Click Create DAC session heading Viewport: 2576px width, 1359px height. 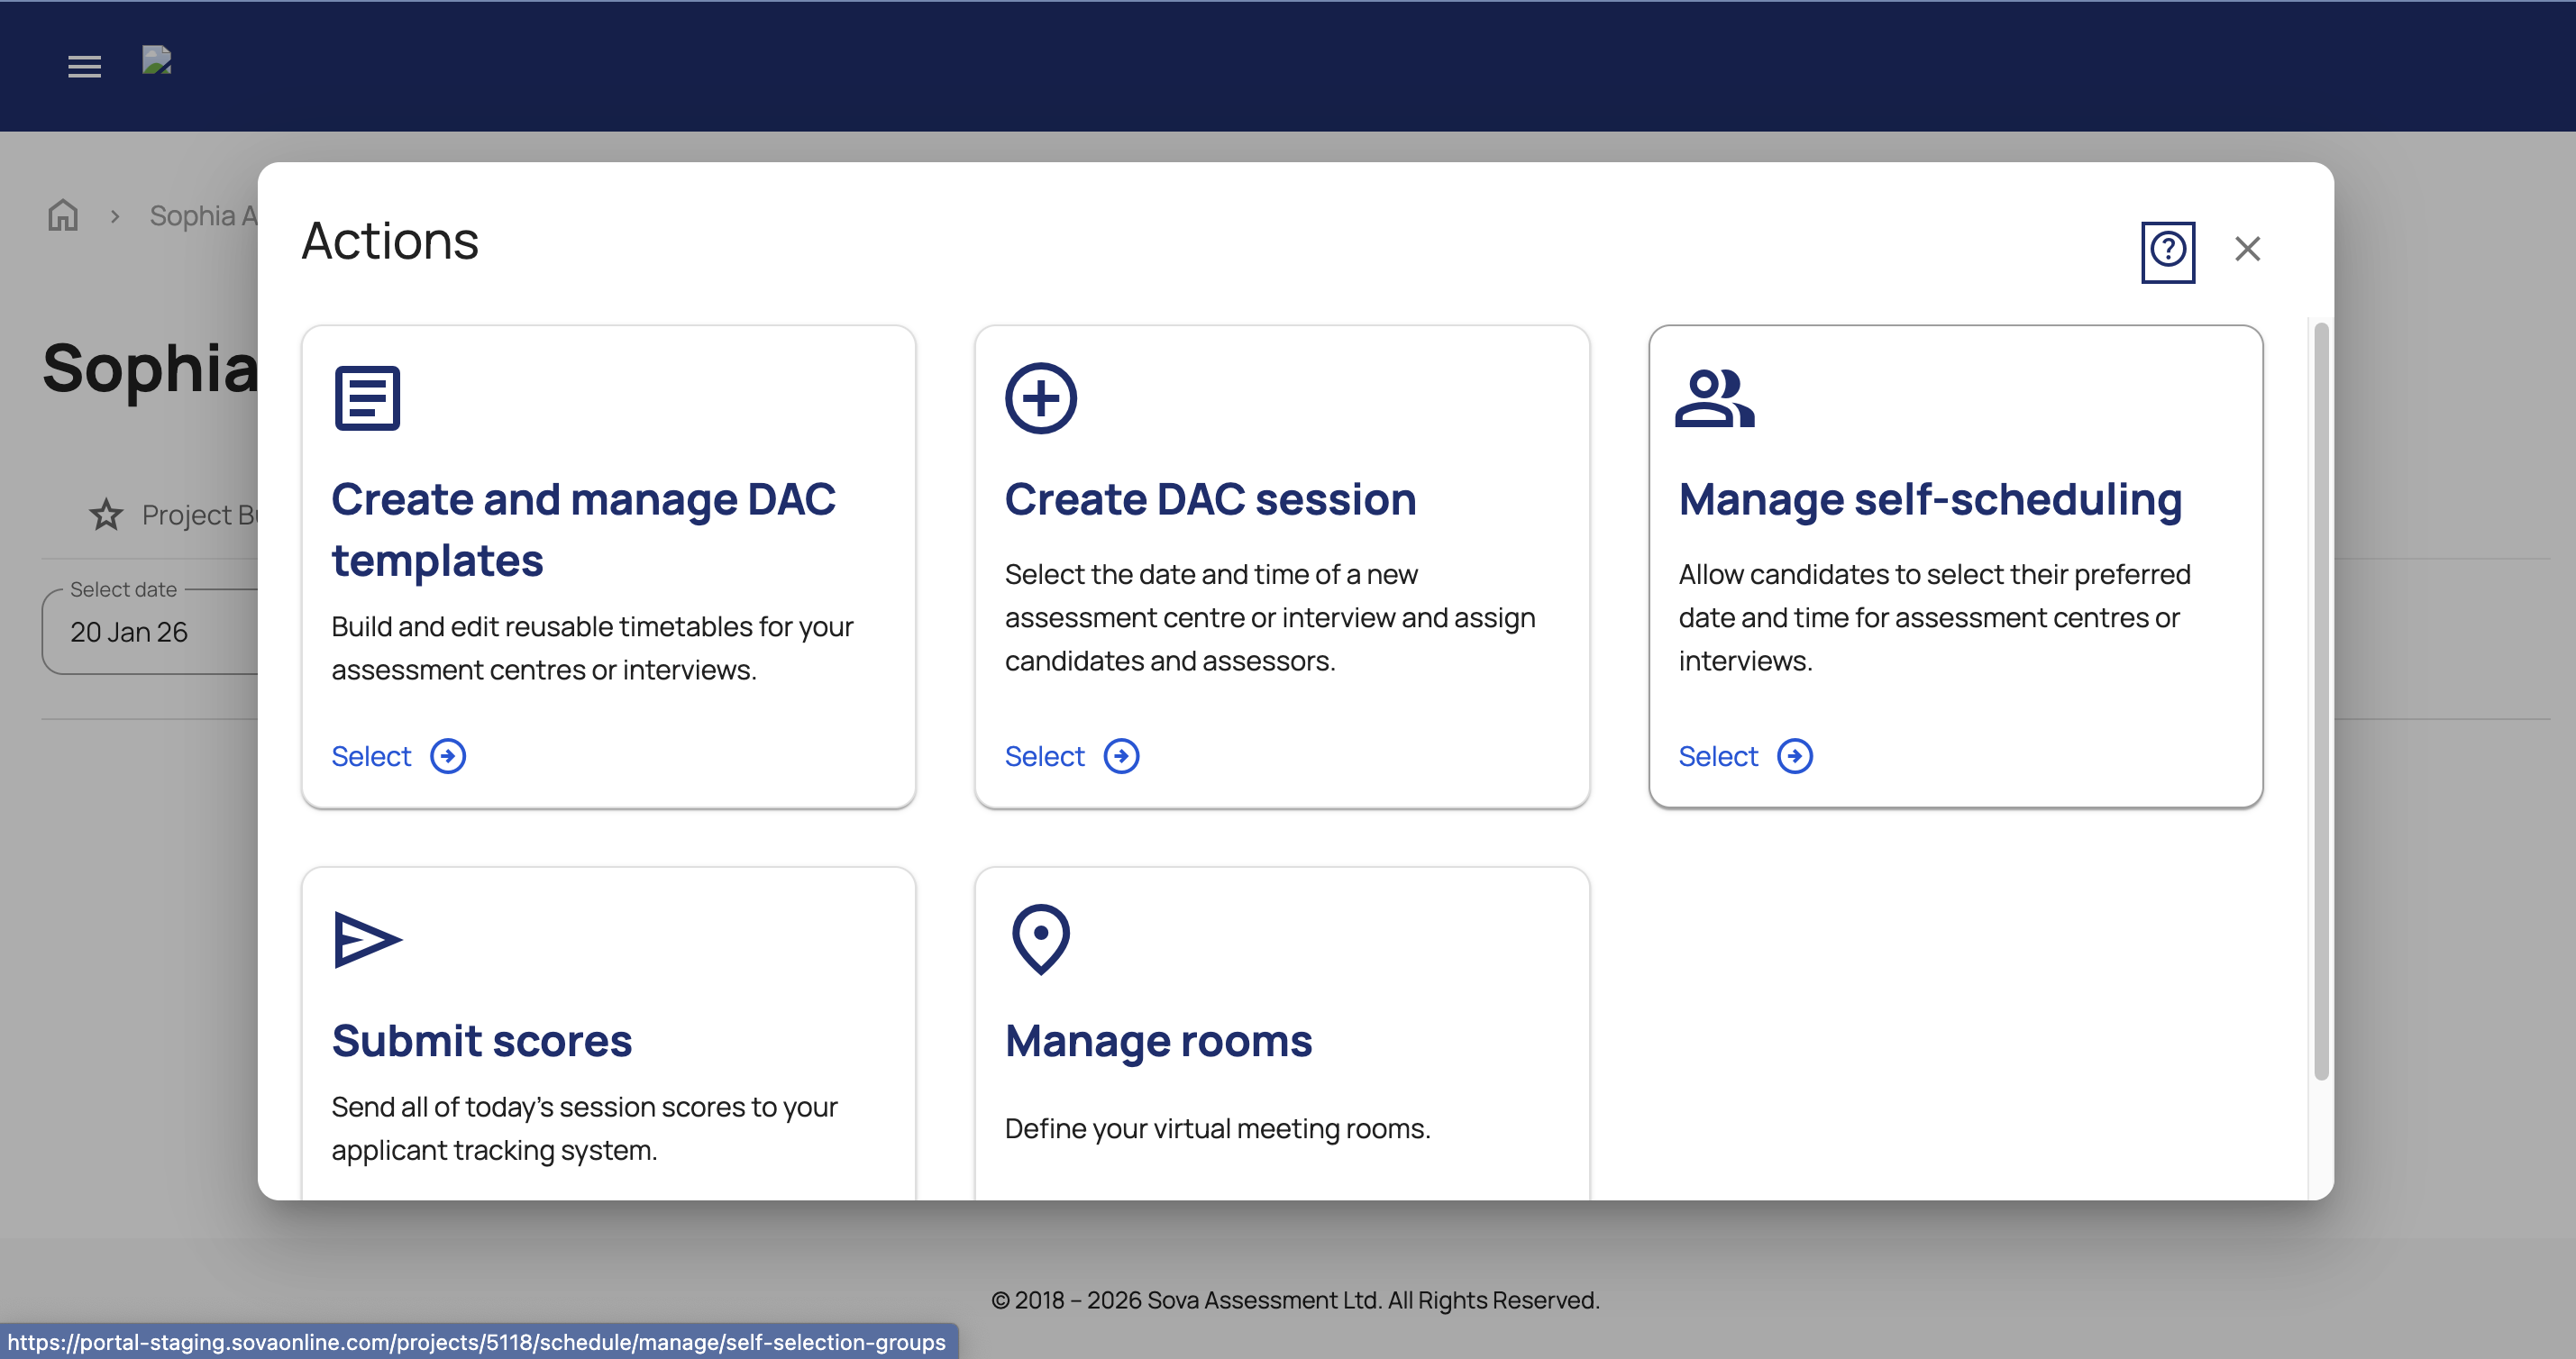pyautogui.click(x=1210, y=499)
